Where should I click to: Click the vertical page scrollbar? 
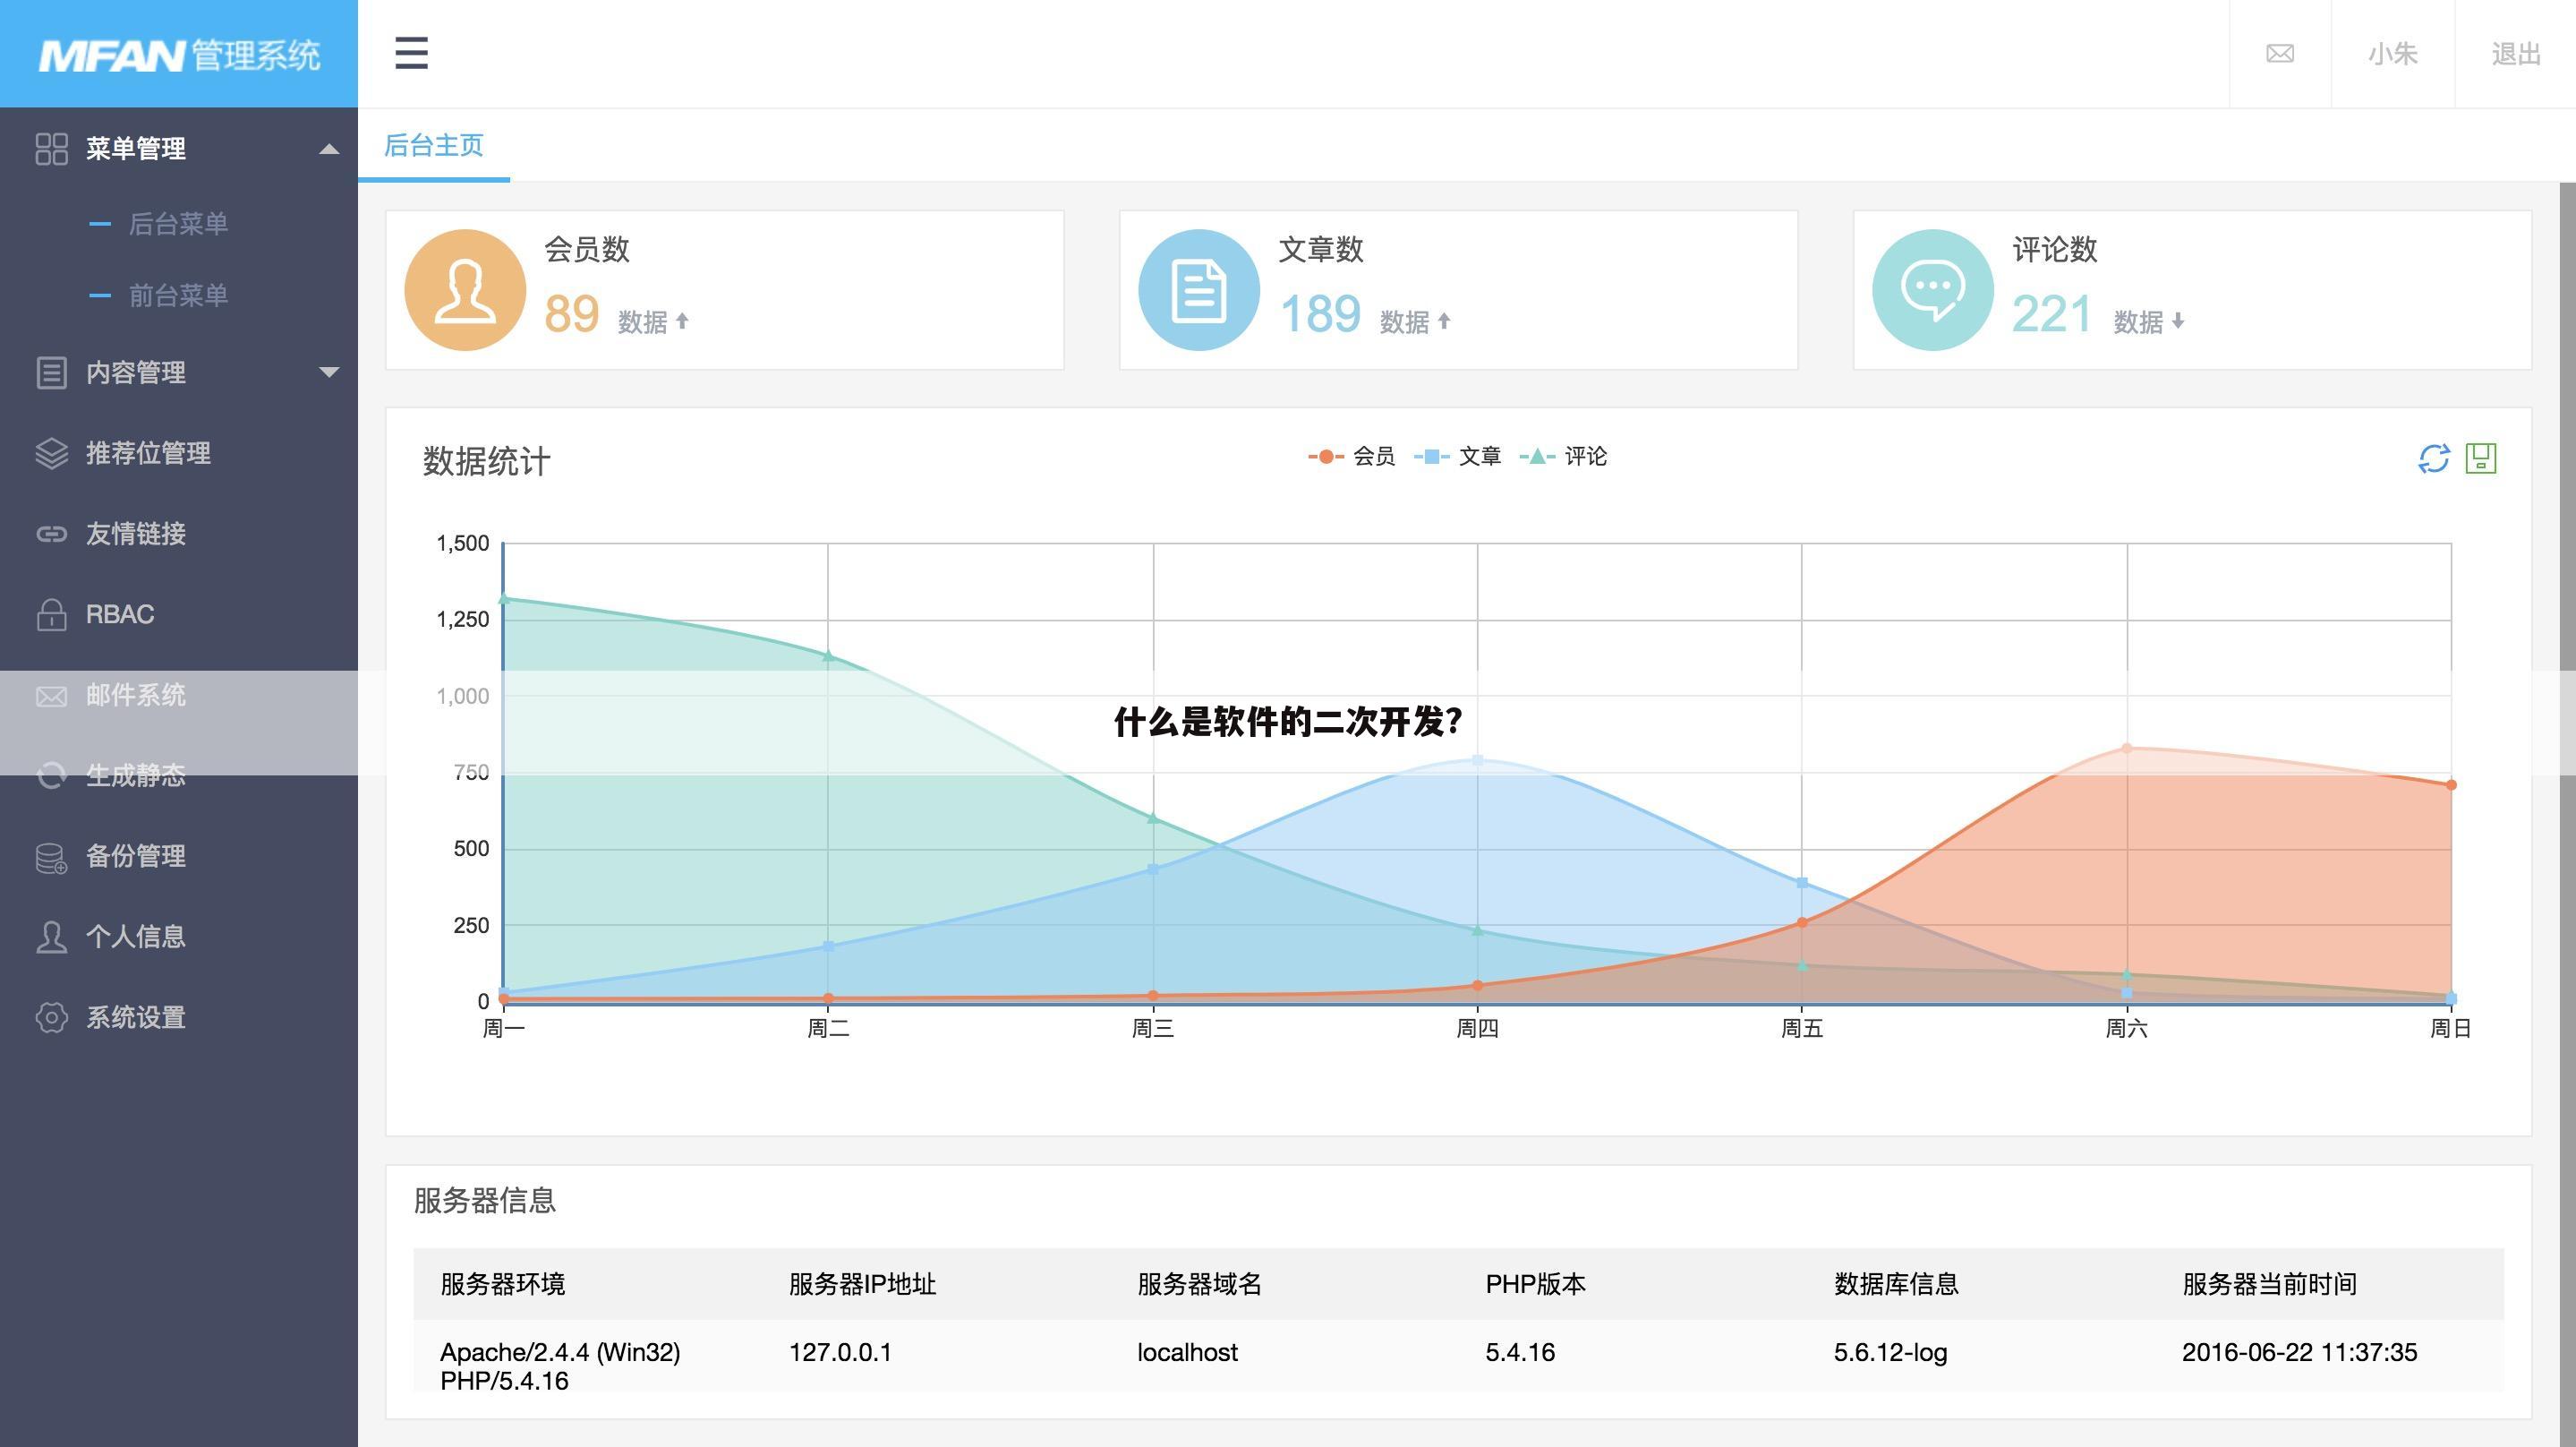click(2567, 814)
